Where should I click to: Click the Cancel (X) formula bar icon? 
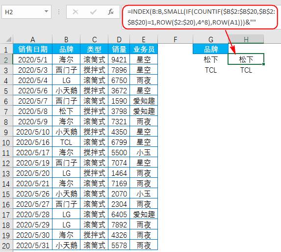[x=76, y=12]
